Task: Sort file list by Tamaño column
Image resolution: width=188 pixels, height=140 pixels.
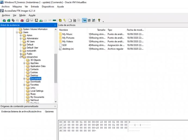Action: pos(97,30)
